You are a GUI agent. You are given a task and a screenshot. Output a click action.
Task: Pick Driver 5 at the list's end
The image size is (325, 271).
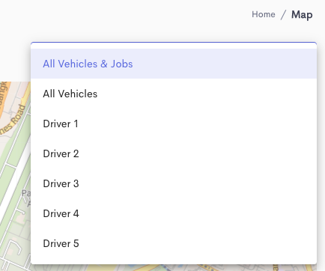point(174,243)
